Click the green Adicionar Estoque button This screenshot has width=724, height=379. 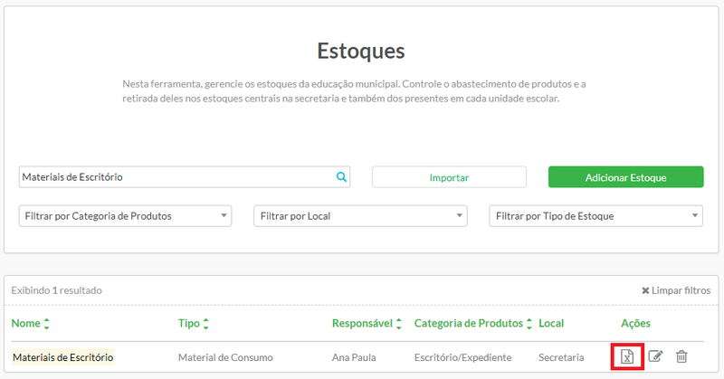point(625,177)
